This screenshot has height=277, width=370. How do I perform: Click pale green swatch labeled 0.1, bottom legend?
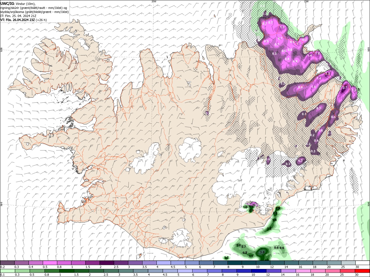pyautogui.click(x=7, y=271)
